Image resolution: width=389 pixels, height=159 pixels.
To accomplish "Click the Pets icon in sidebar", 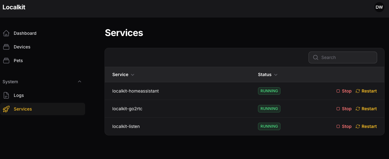I will click(6, 61).
